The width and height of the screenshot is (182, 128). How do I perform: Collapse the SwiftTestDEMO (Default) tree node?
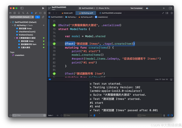tap(10, 22)
